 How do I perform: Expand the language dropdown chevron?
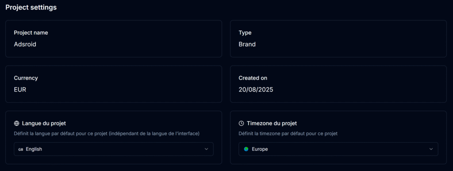pos(206,149)
